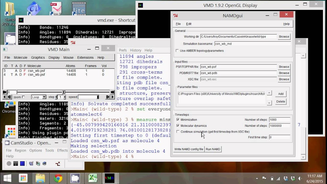Open Graphics menu in VMD Main
Screen dimensions: 327x184
pos(38,57)
